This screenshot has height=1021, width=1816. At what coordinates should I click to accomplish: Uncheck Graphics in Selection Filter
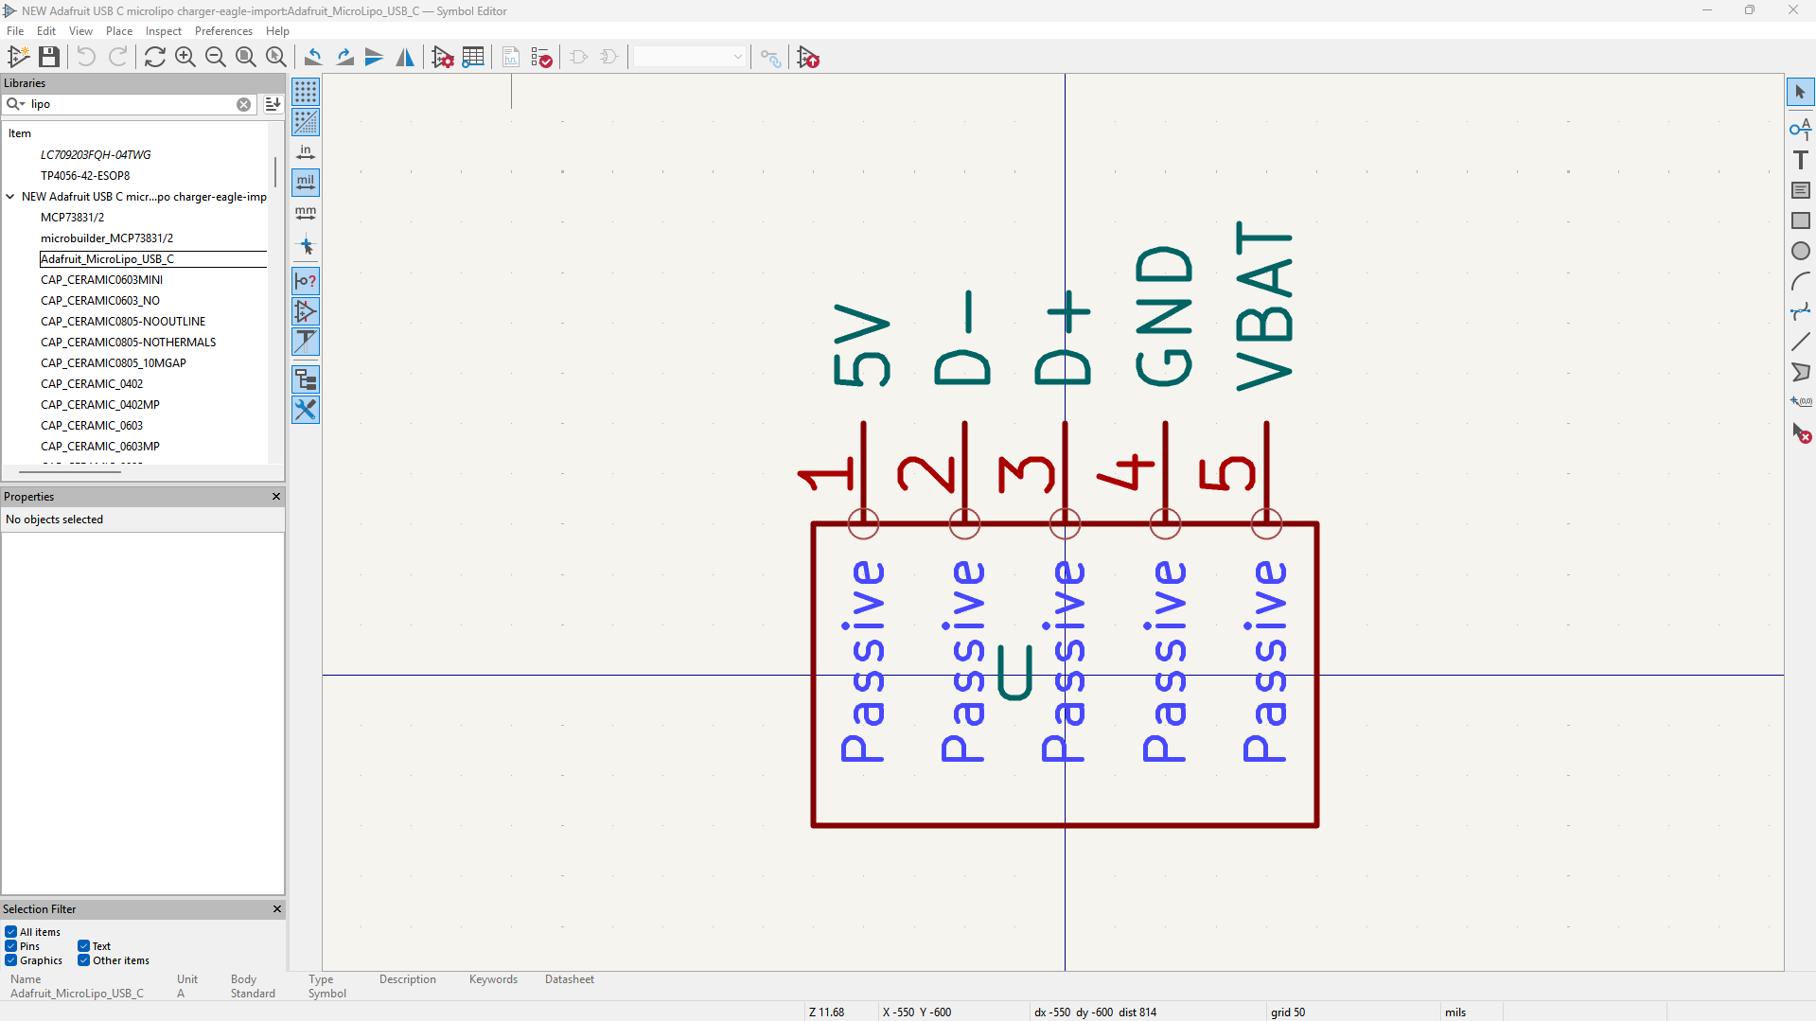pyautogui.click(x=10, y=960)
